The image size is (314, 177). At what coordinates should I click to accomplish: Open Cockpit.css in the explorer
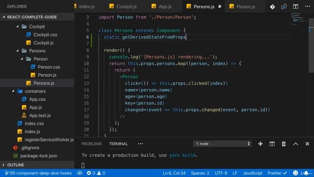point(45,35)
